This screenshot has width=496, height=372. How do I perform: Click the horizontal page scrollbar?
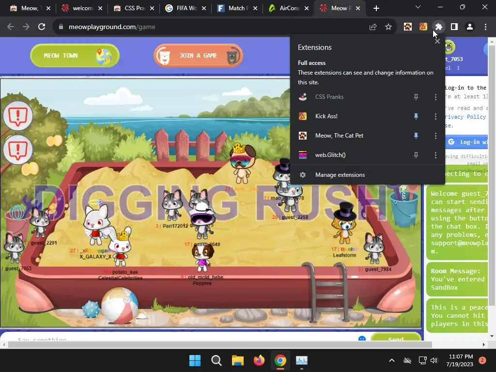pos(220,344)
